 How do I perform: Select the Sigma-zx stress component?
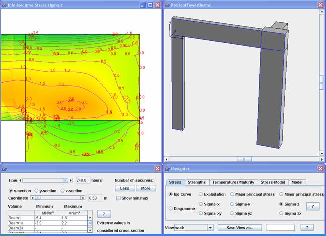(281, 213)
